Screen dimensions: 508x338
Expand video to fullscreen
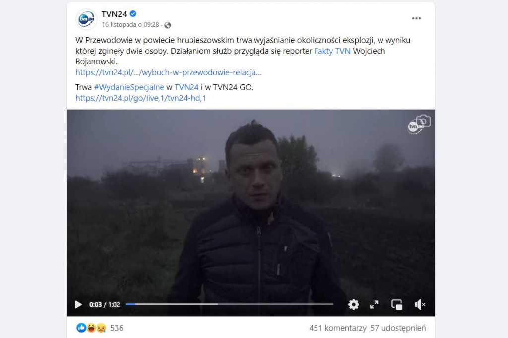[374, 305]
